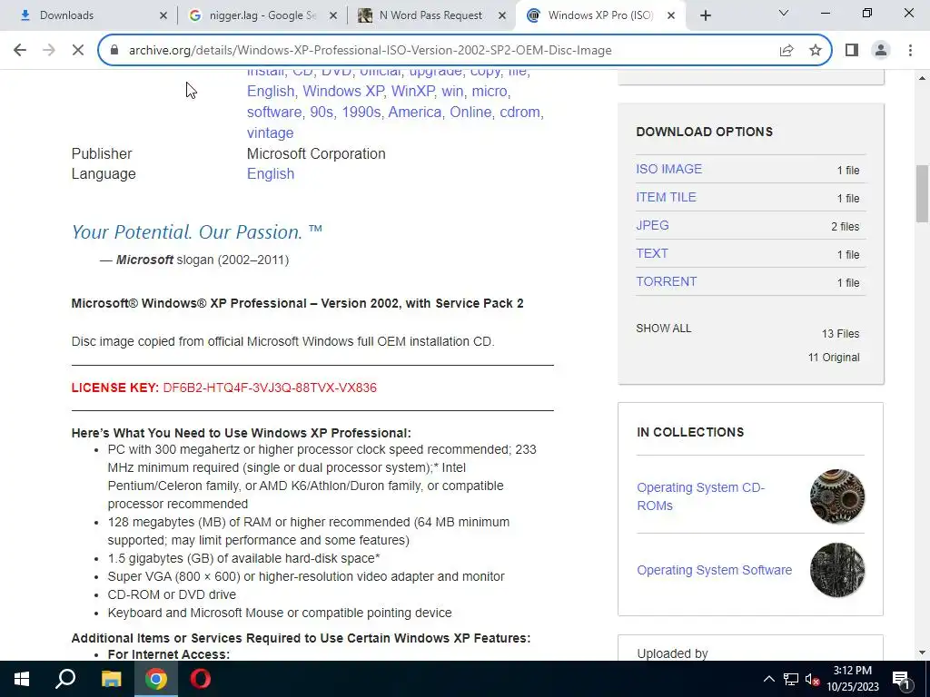Click the network tray icon
930x697 pixels.
pos(791,679)
